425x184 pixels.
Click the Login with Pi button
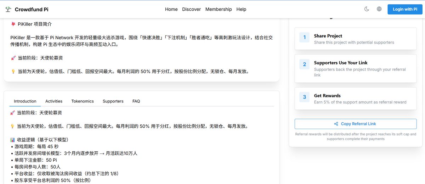[405, 9]
